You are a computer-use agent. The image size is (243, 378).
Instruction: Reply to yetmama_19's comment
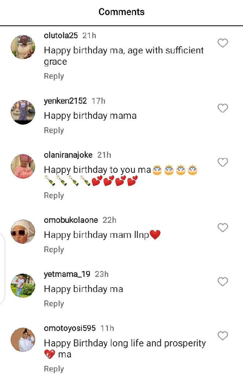(54, 304)
